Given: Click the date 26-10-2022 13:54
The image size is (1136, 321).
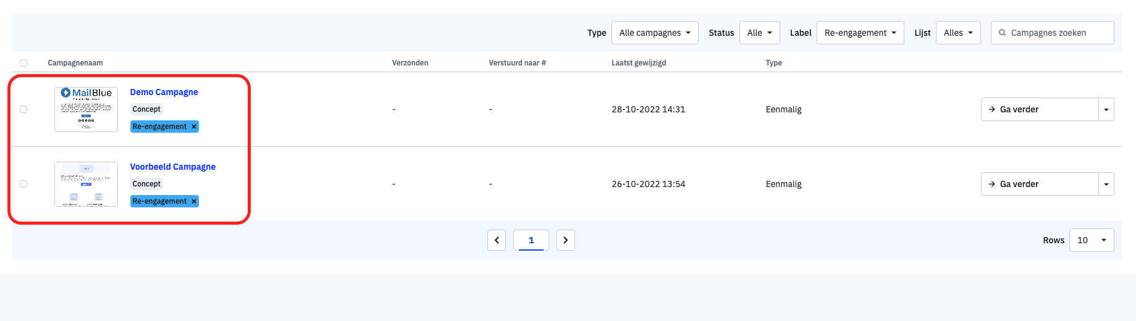Looking at the screenshot, I should click(x=649, y=184).
